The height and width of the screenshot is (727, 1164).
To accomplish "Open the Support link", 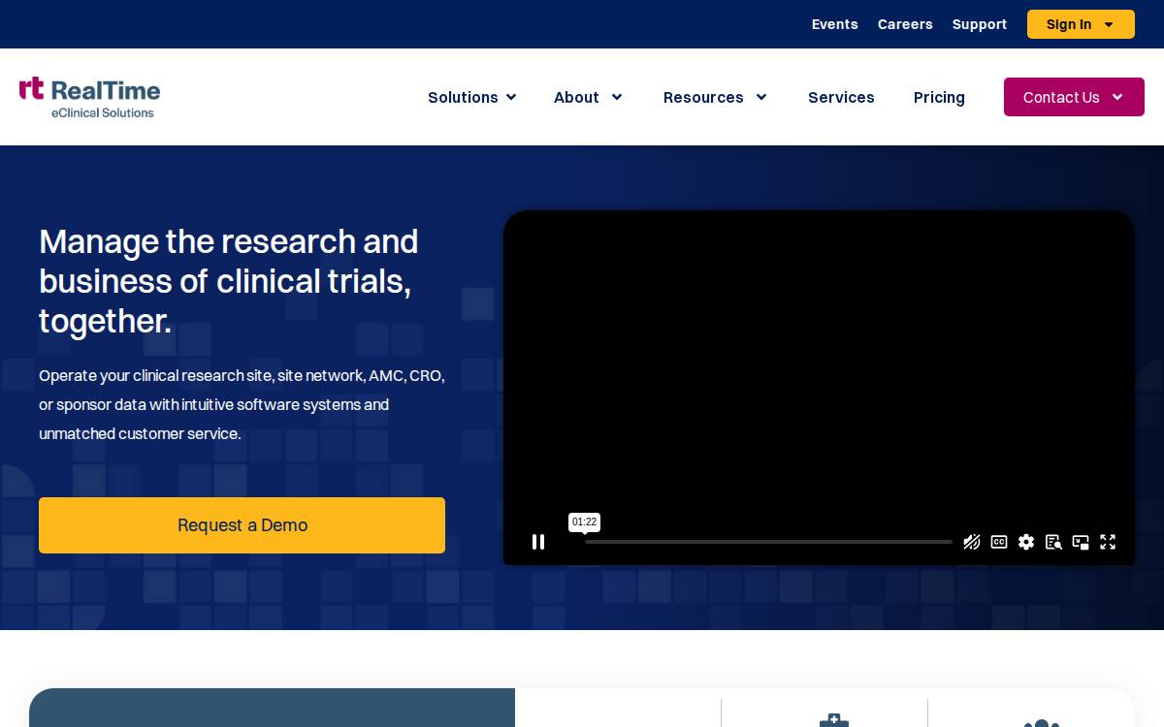I will pyautogui.click(x=980, y=24).
